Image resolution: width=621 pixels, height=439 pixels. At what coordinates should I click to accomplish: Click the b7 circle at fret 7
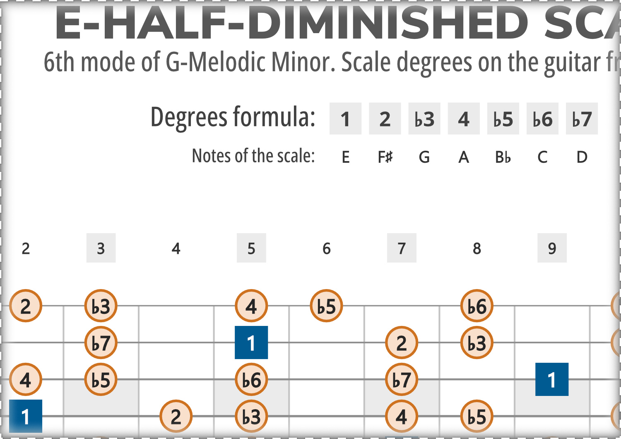(x=402, y=380)
